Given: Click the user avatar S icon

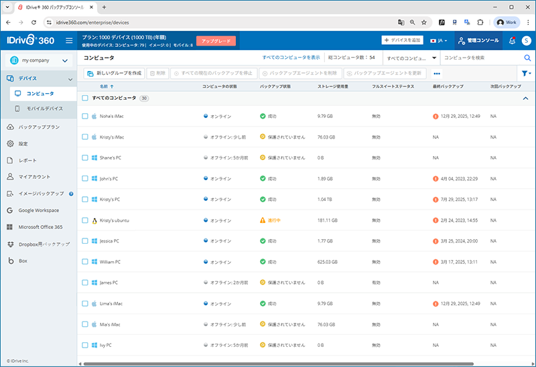Looking at the screenshot, I should click(x=526, y=41).
